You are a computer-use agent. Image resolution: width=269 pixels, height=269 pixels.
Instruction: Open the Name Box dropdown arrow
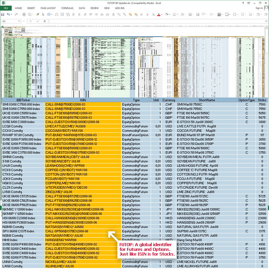point(19,21)
